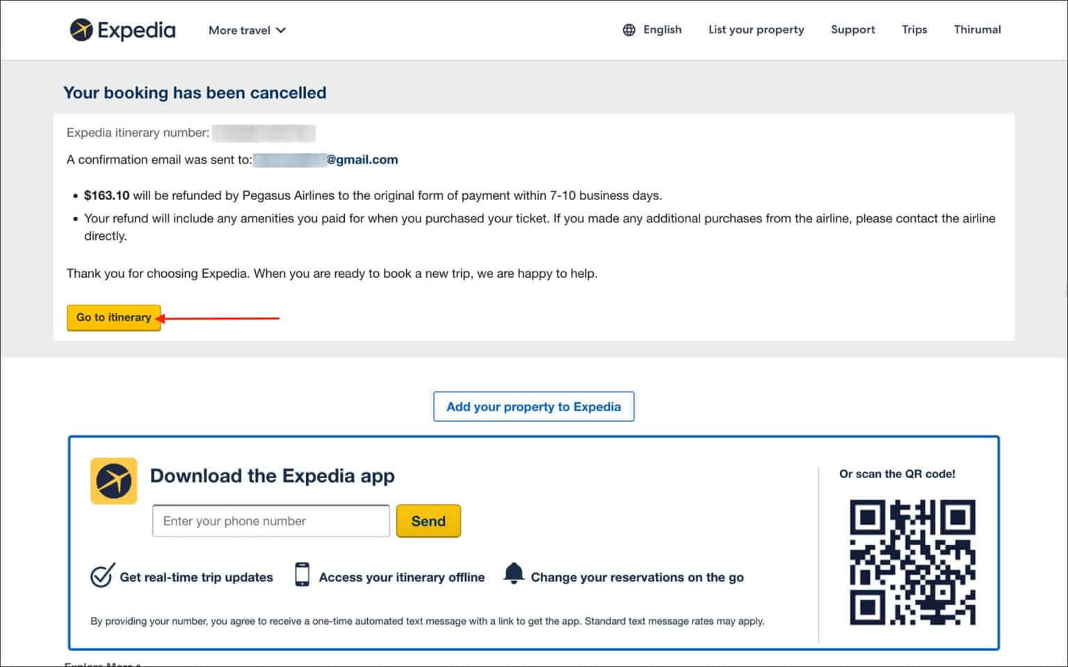This screenshot has width=1068, height=667.
Task: Select List your property in the header
Action: [756, 29]
